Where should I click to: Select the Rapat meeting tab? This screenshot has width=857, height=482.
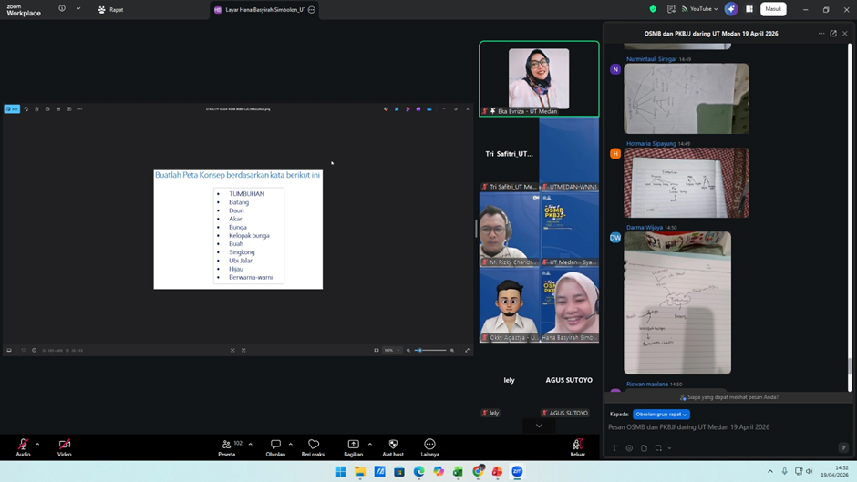tap(110, 10)
